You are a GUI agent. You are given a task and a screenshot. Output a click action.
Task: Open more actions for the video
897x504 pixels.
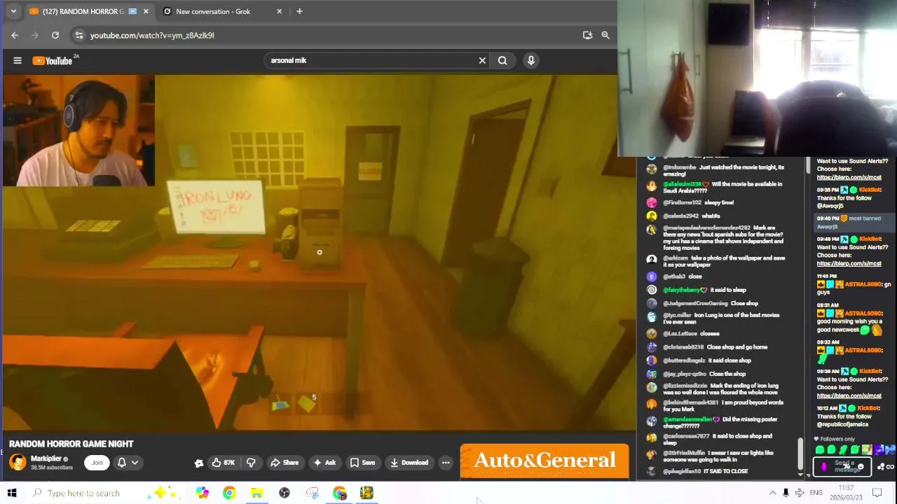pos(446,463)
